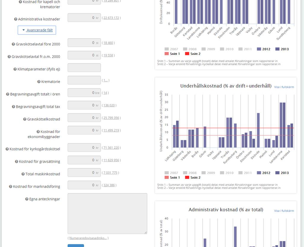Show Snitt 1 in Driftskostnad chart legend

coord(172,54)
